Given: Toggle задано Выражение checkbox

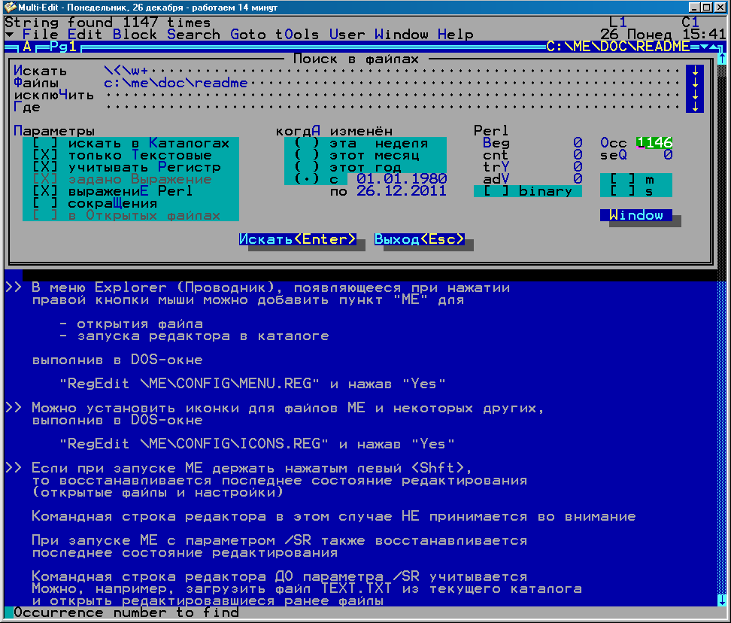Looking at the screenshot, I should (x=122, y=179).
